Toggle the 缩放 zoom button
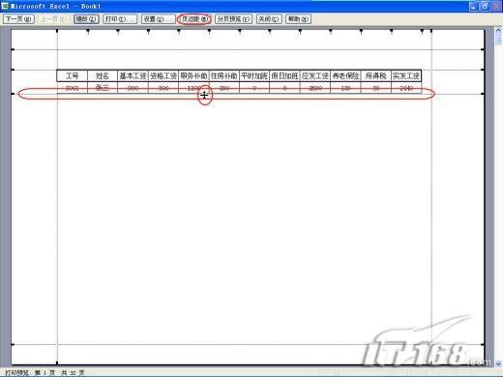This screenshot has width=503, height=377. [86, 19]
